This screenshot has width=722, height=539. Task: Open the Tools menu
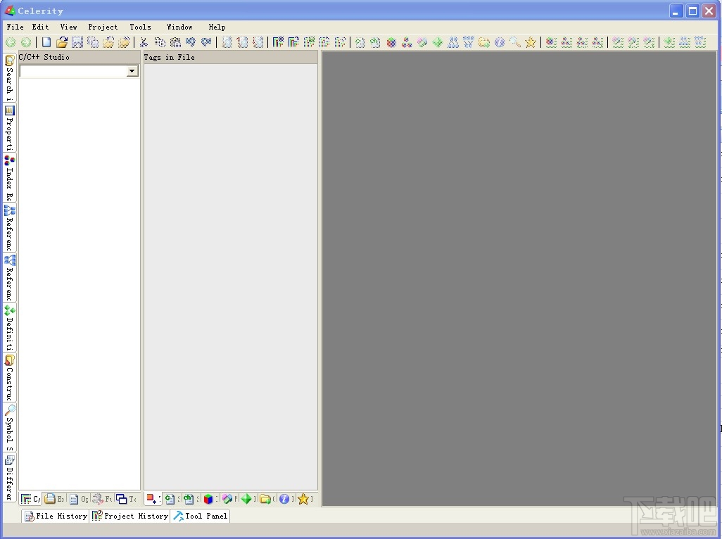(140, 27)
